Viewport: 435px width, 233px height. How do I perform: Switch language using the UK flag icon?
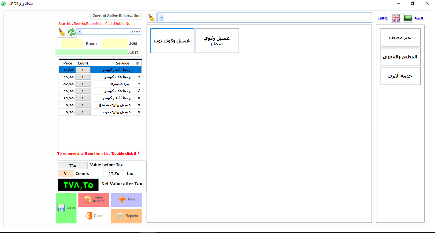396,18
